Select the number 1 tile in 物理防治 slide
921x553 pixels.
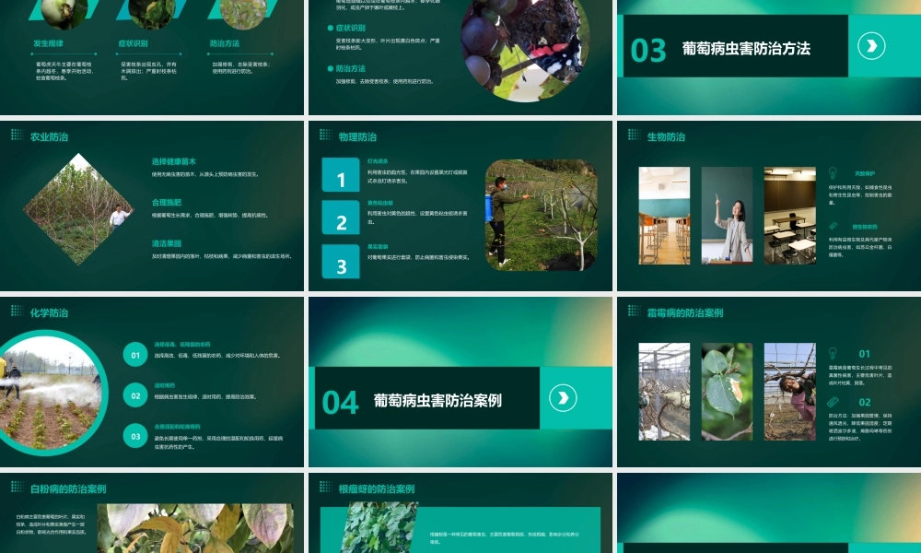pyautogui.click(x=341, y=174)
